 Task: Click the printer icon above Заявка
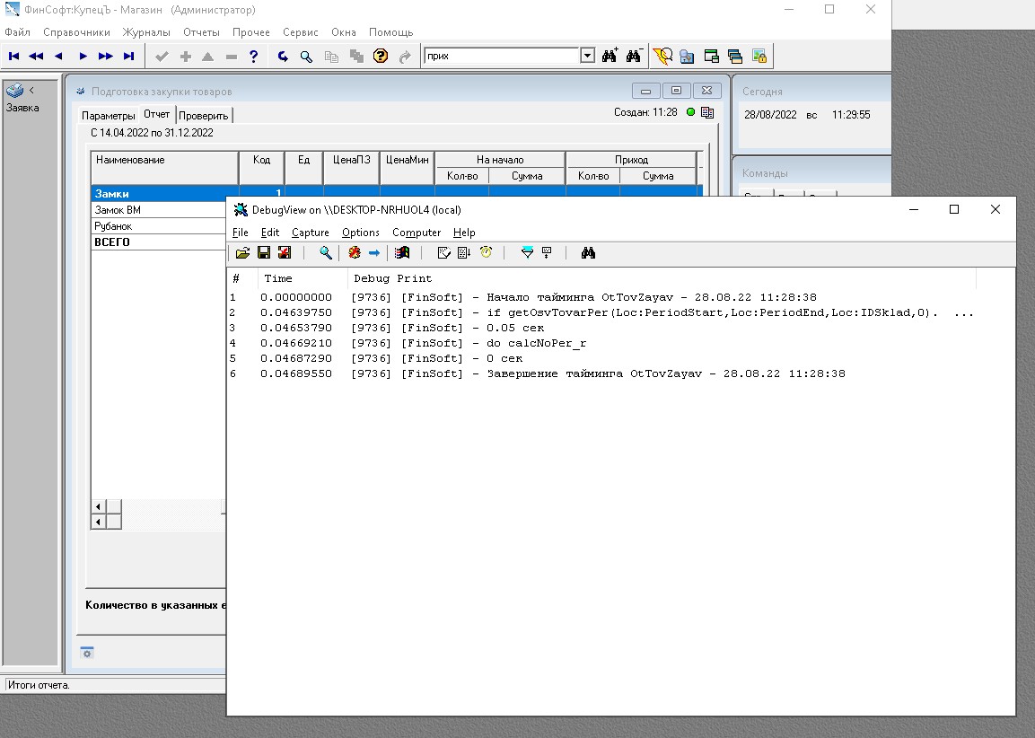15,91
